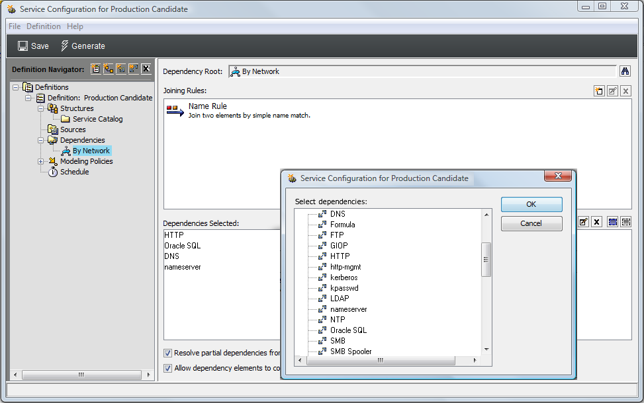Collapse Definition: Production Candidate node
This screenshot has width=644, height=403.
point(28,98)
